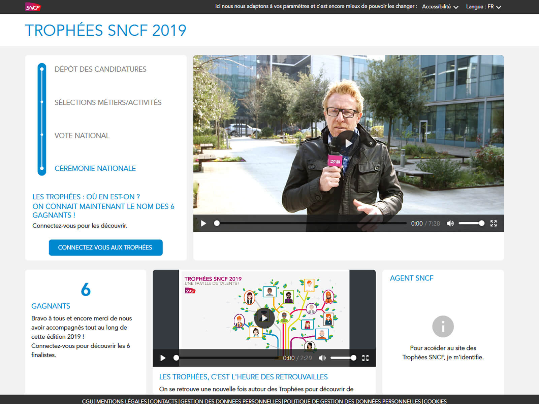The height and width of the screenshot is (404, 539).
Task: Open the Contacts link in the footer
Action: click(164, 401)
